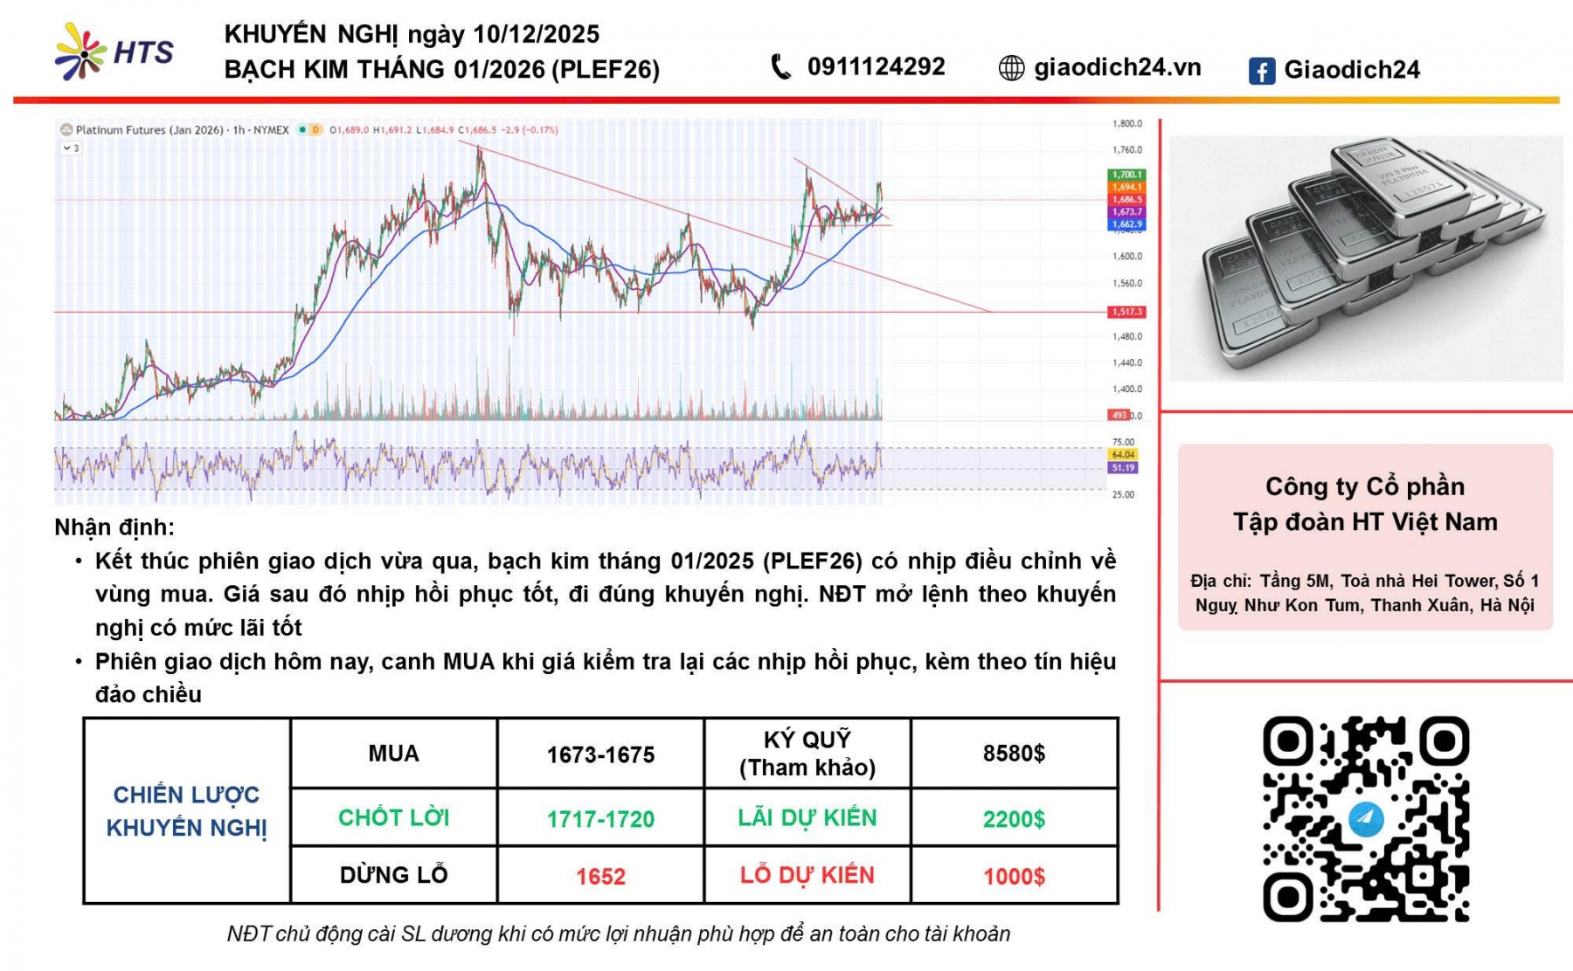Click the platinum bars image

tap(1365, 258)
